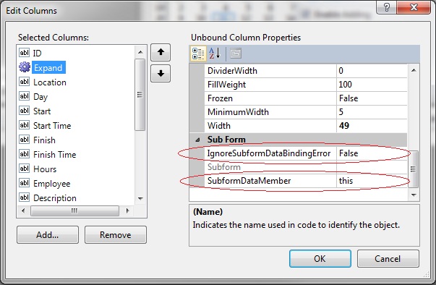Select the Expand column in the list
This screenshot has height=285, width=436.
[48, 67]
